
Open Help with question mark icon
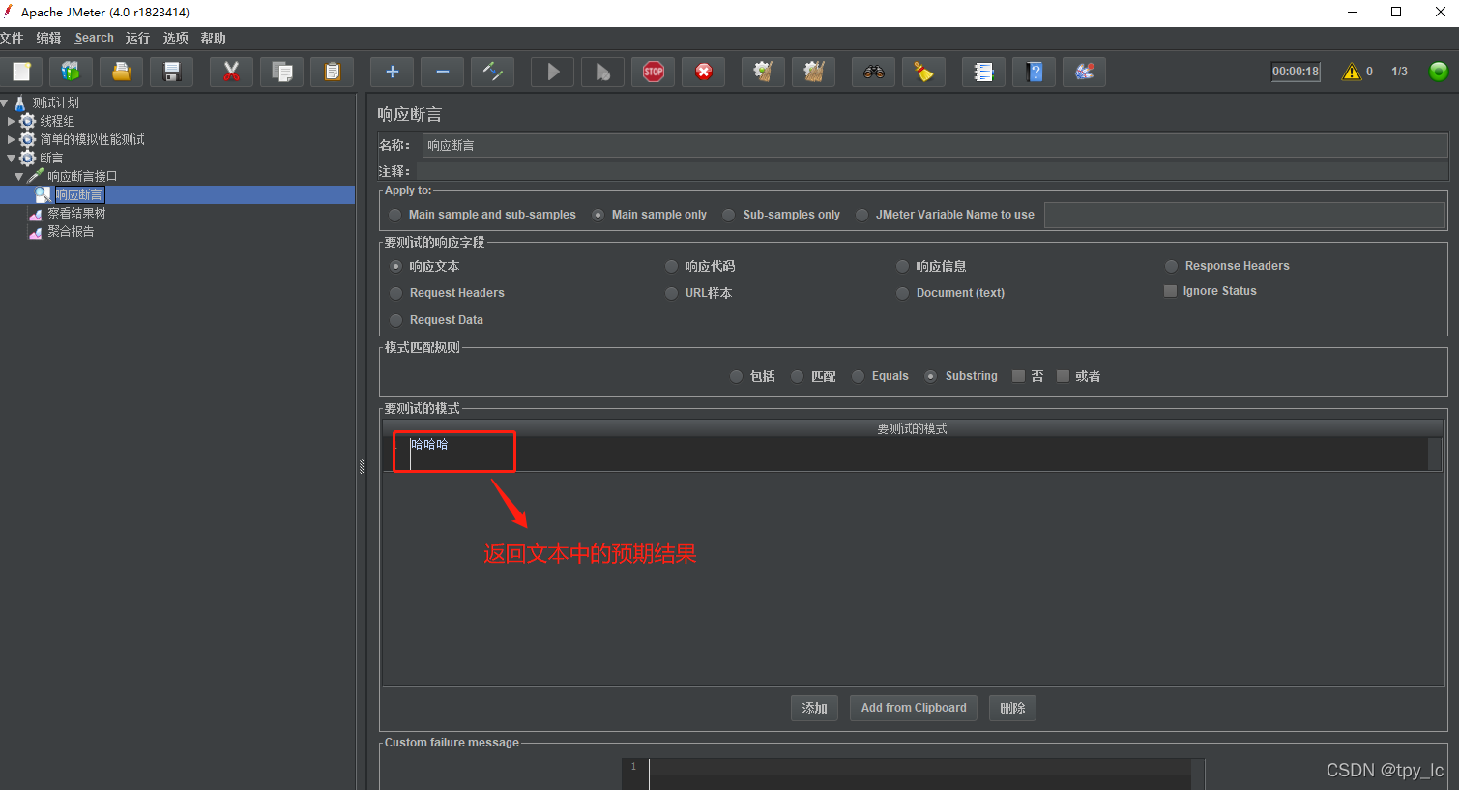point(1034,72)
